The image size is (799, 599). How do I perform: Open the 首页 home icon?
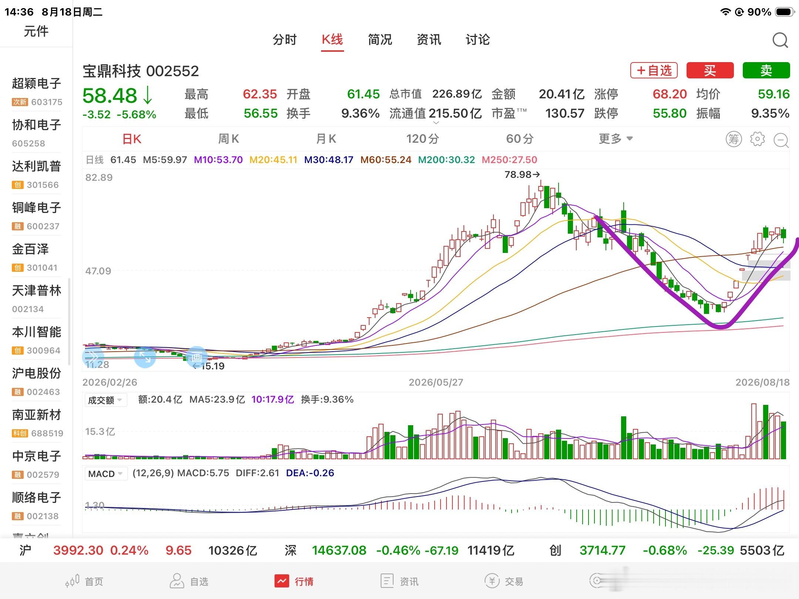(72, 581)
